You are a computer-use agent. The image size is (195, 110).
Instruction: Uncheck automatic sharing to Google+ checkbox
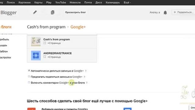click(29, 71)
